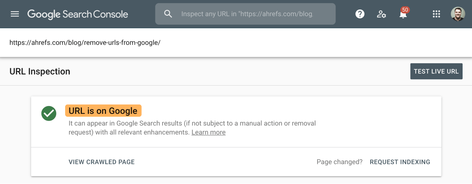Click the green checkmark status icon
The width and height of the screenshot is (472, 184).
(x=49, y=113)
